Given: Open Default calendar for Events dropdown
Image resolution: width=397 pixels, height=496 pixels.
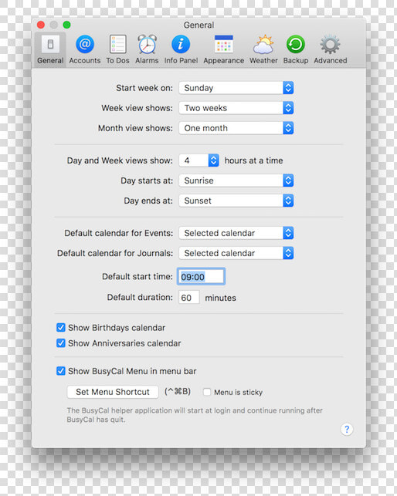Looking at the screenshot, I should [236, 233].
